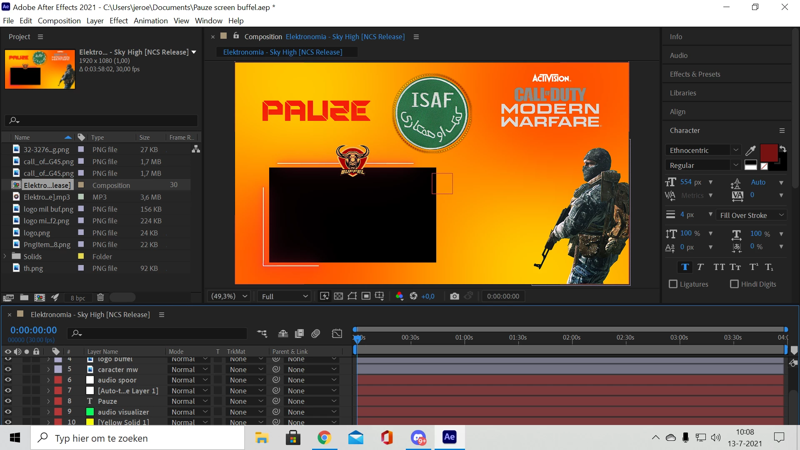
Task: Enable the Hindi Digits checkbox
Action: pyautogui.click(x=734, y=284)
